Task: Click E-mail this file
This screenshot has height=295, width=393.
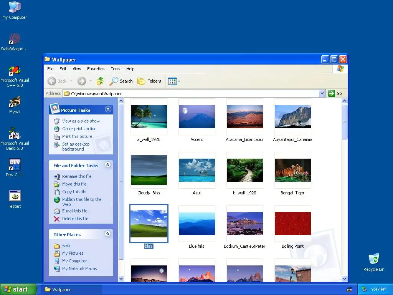Action: (75, 211)
